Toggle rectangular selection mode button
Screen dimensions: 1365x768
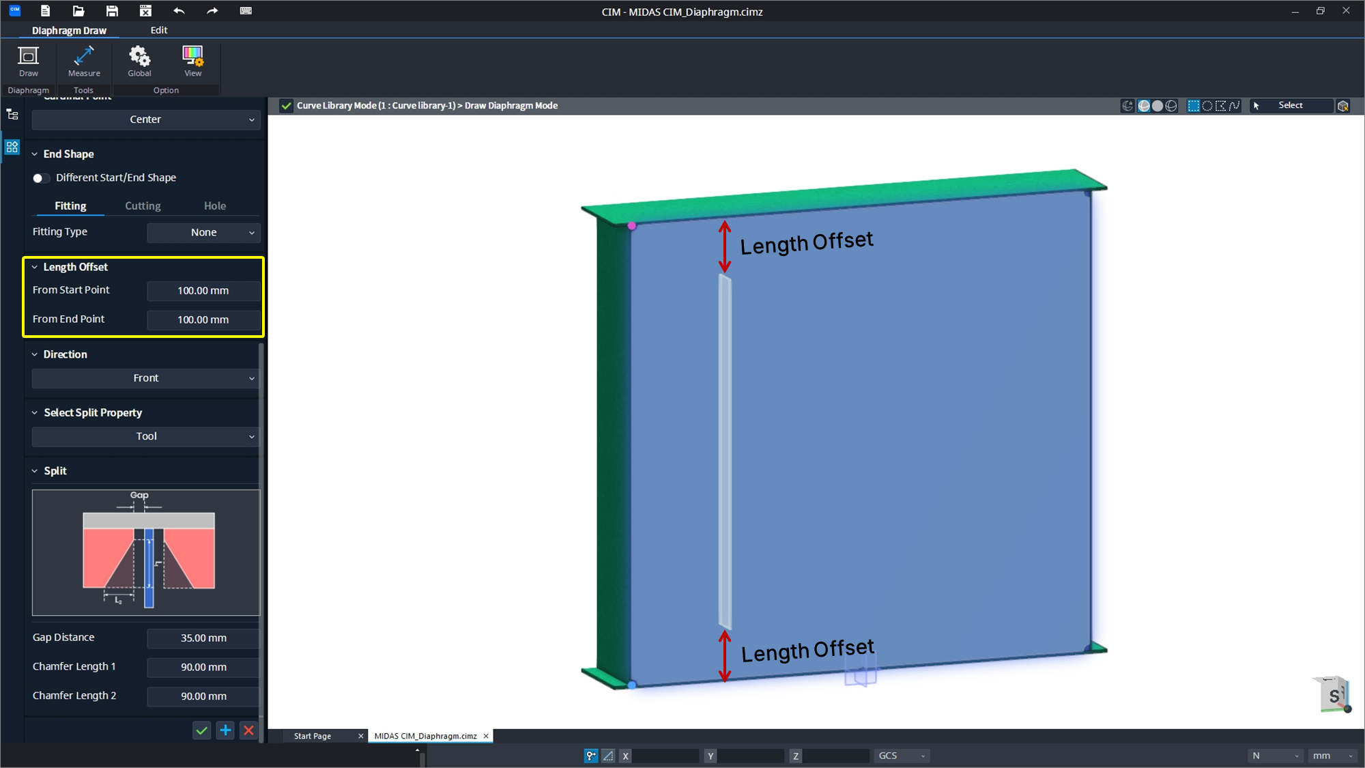pyautogui.click(x=1194, y=106)
